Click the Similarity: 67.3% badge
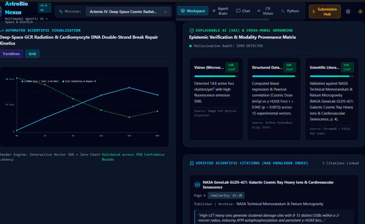 pyautogui.click(x=226, y=195)
